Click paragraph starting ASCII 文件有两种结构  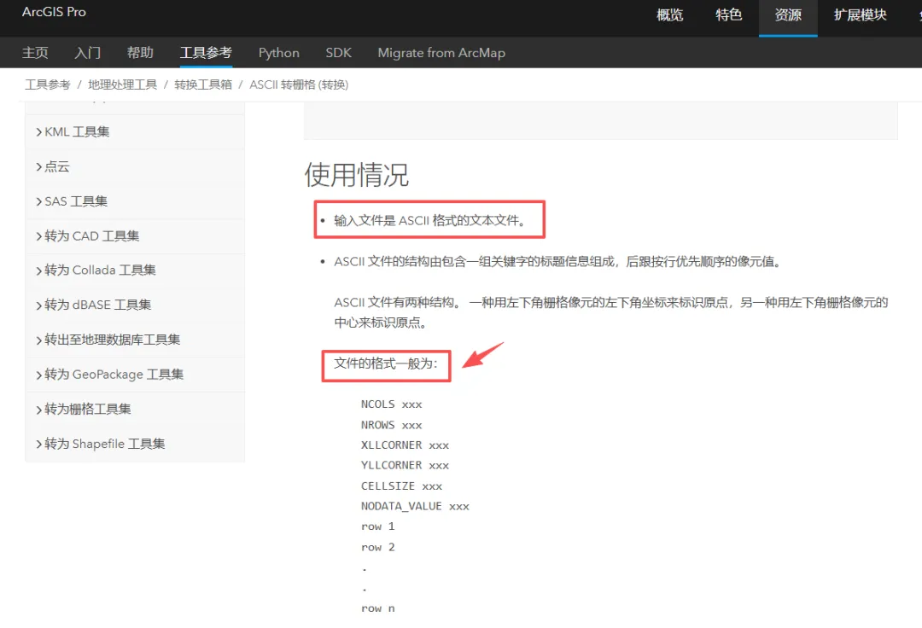point(611,312)
